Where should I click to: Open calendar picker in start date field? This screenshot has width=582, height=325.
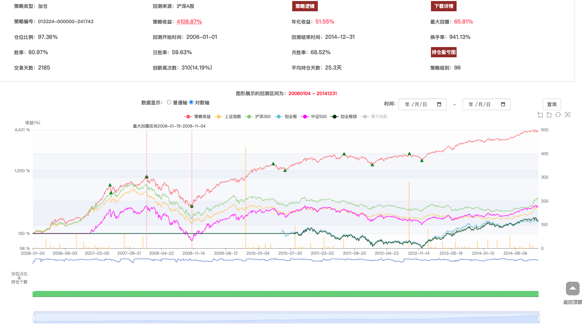[x=439, y=104]
